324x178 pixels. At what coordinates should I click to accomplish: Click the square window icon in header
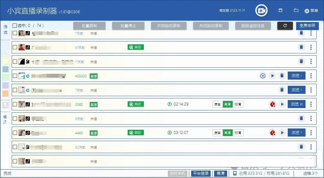(x=280, y=11)
